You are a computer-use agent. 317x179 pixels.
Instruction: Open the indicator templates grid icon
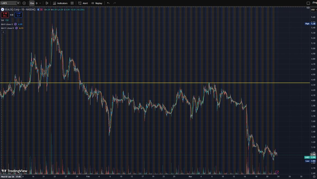click(x=72, y=3)
